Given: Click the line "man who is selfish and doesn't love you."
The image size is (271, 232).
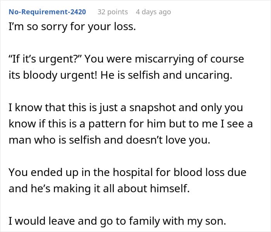Looking at the screenshot, I should 110,140.
